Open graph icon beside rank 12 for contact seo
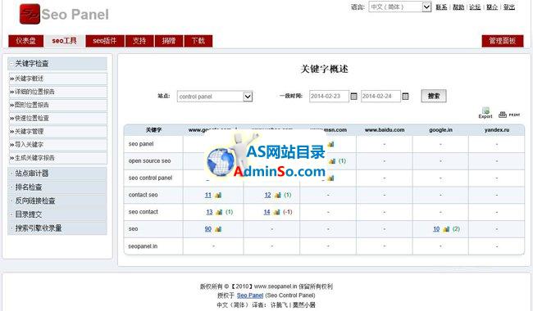This screenshot has width=533, height=311. 278,195
